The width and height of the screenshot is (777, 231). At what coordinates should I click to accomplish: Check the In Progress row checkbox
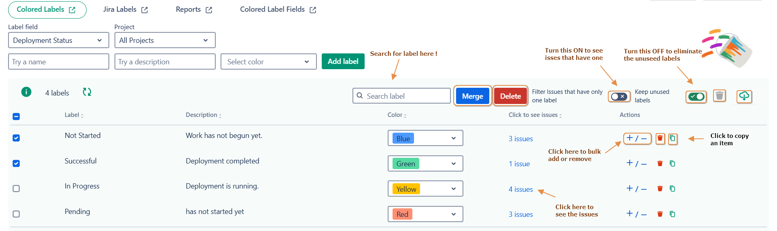[16, 189]
